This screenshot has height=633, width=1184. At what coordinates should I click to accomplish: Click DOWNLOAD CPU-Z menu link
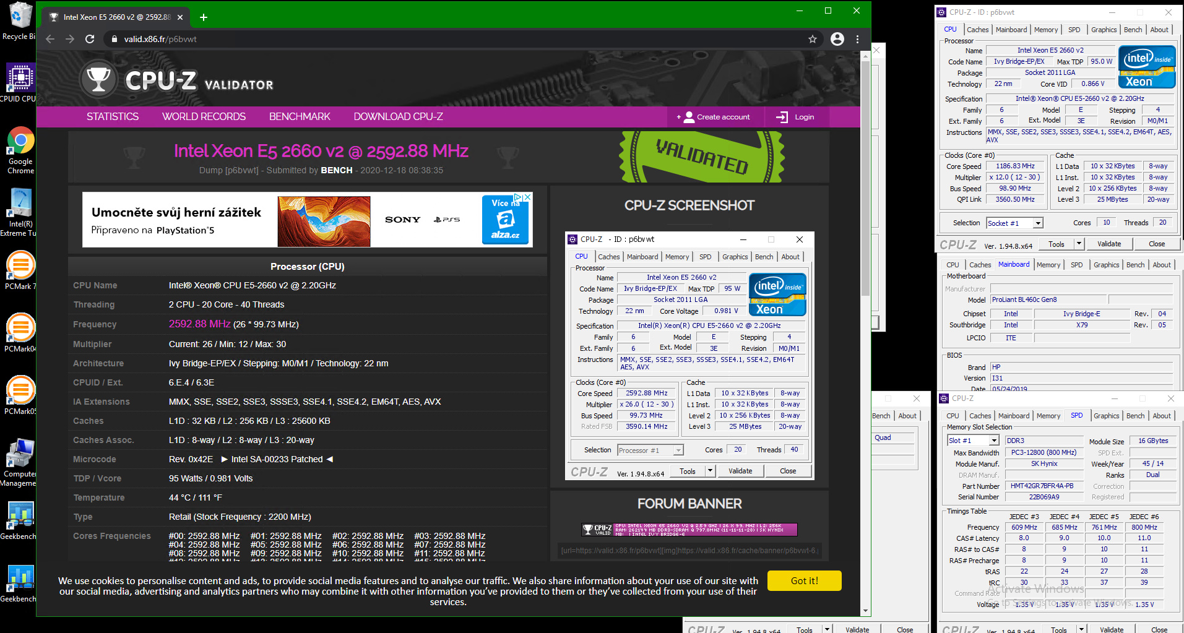[398, 117]
